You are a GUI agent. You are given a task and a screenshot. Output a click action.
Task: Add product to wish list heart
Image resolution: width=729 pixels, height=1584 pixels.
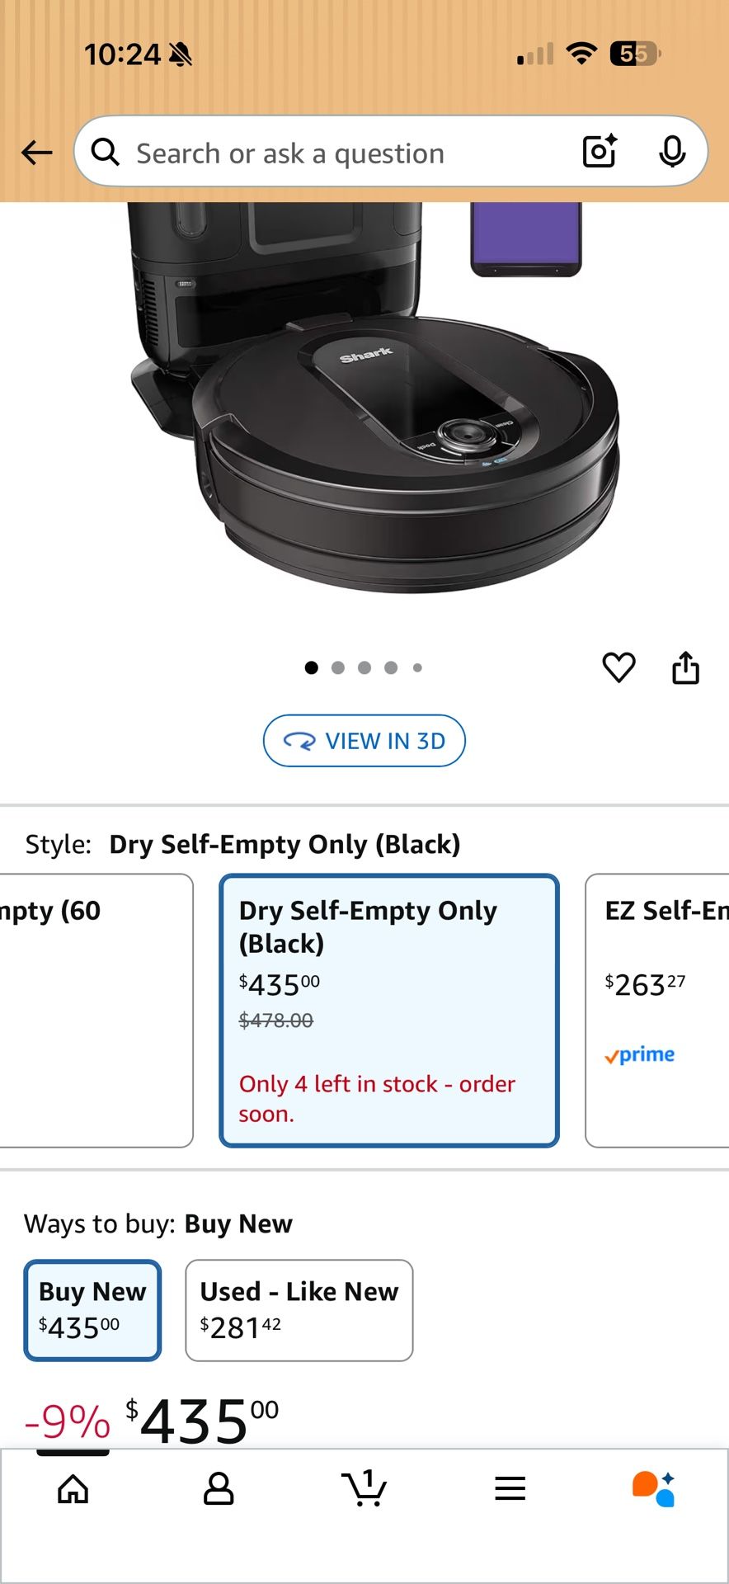618,667
